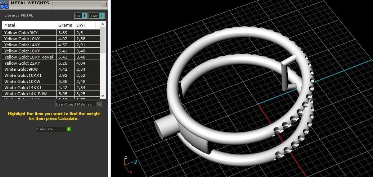Screen dimensions: 373x177
Task: Click the 4,04 DWT value
Action: click(x=81, y=63)
